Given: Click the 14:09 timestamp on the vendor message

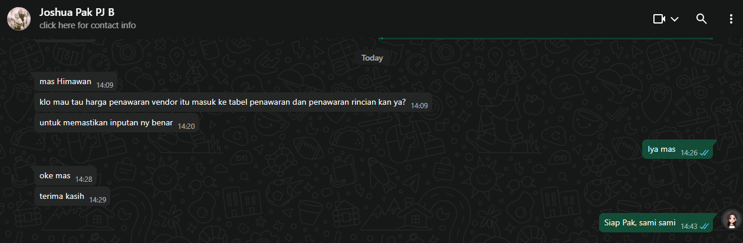Looking at the screenshot, I should coord(419,106).
